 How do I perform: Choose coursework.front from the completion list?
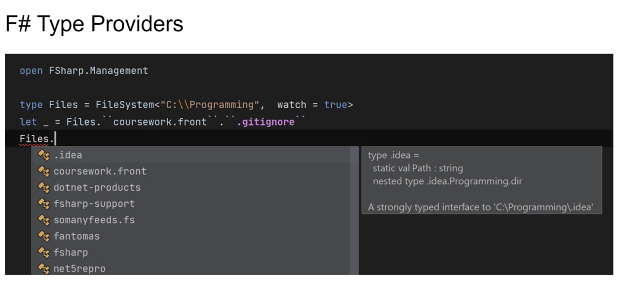click(191, 171)
